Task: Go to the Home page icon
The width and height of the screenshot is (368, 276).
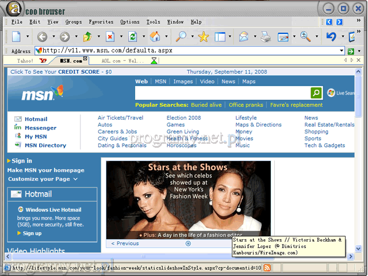Action: pyautogui.click(x=155, y=37)
